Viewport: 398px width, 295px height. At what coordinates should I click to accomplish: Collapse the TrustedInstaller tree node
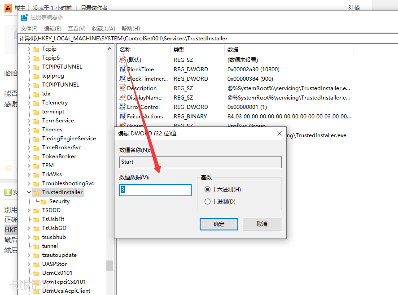coord(29,192)
